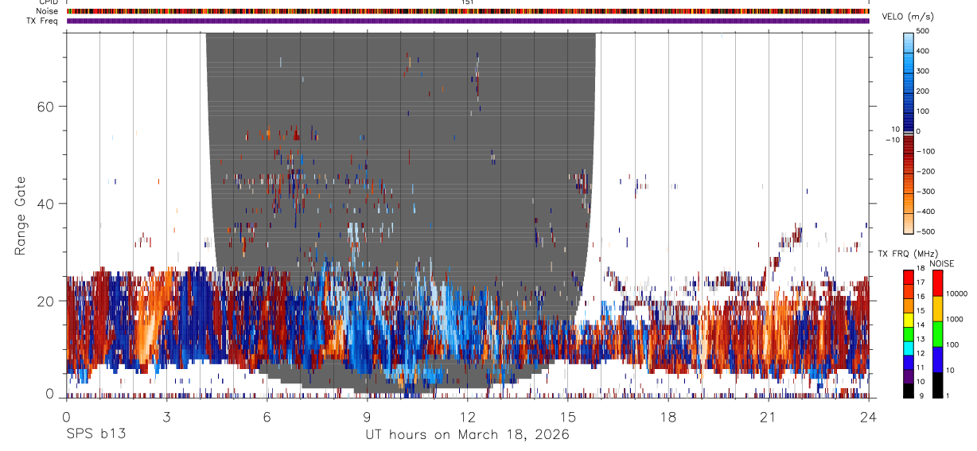977x451 pixels.
Task: Click the 0 label on the velocity scale
Action: pos(919,131)
